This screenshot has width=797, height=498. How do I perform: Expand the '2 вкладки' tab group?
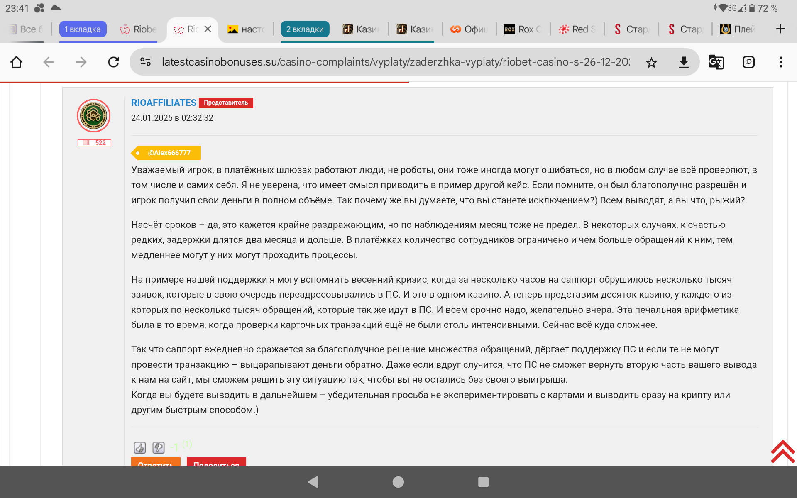[305, 29]
